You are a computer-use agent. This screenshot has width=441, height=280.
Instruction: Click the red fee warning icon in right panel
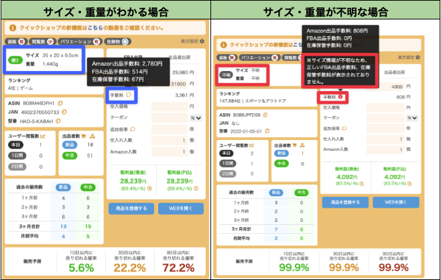340,97
